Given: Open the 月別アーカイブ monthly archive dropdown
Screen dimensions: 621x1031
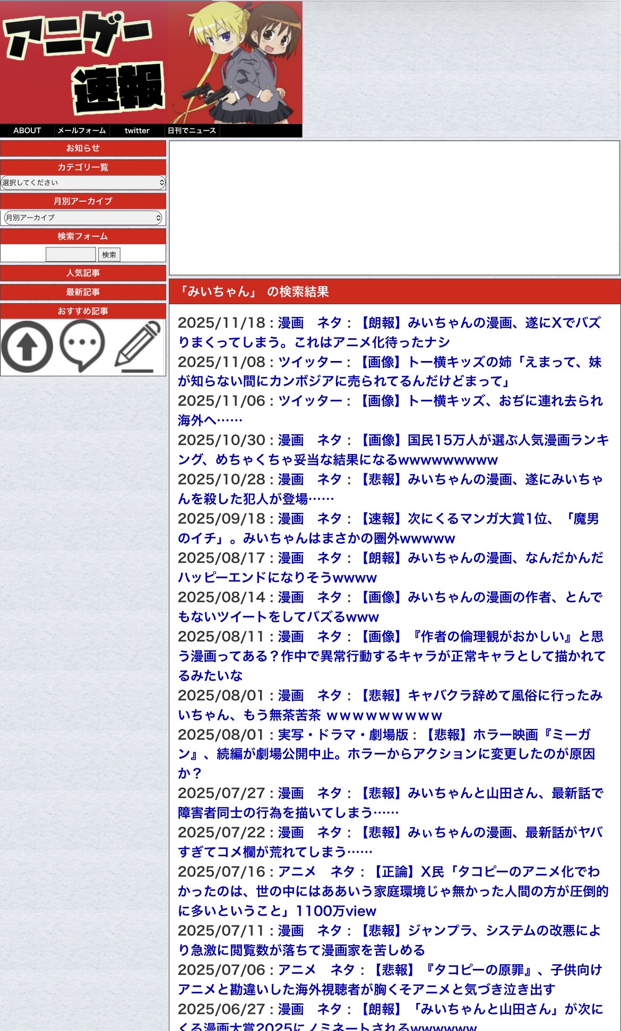Looking at the screenshot, I should [83, 218].
